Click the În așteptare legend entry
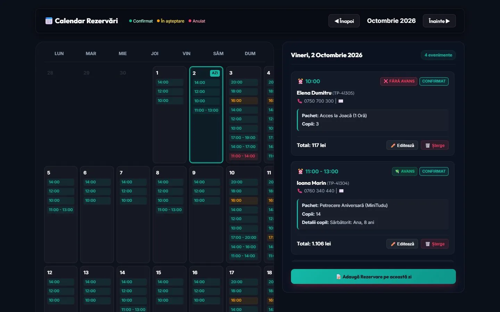 point(170,21)
